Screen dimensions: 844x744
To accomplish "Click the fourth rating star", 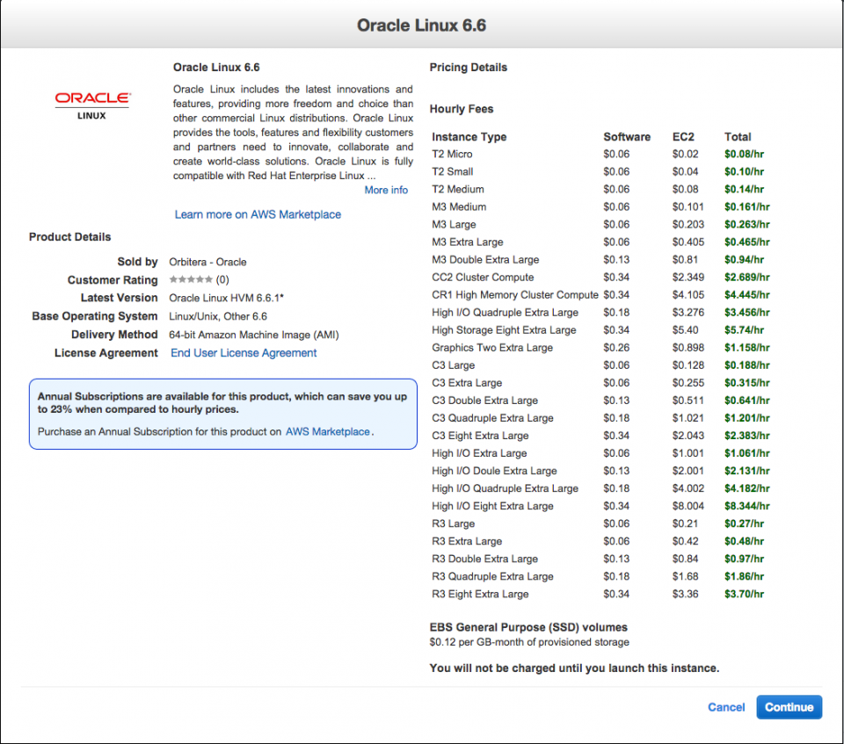I will (x=200, y=279).
